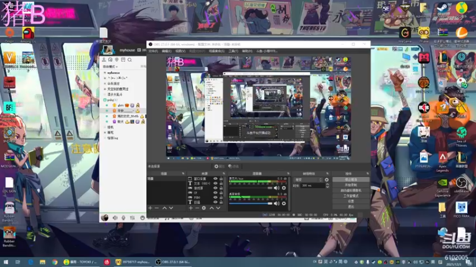Click the YY contacts person icon
Viewport: 476px width, 267px height.
tap(104, 60)
